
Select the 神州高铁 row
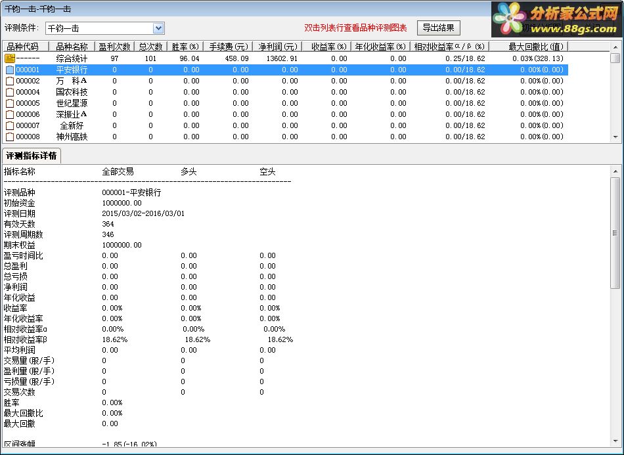point(285,137)
